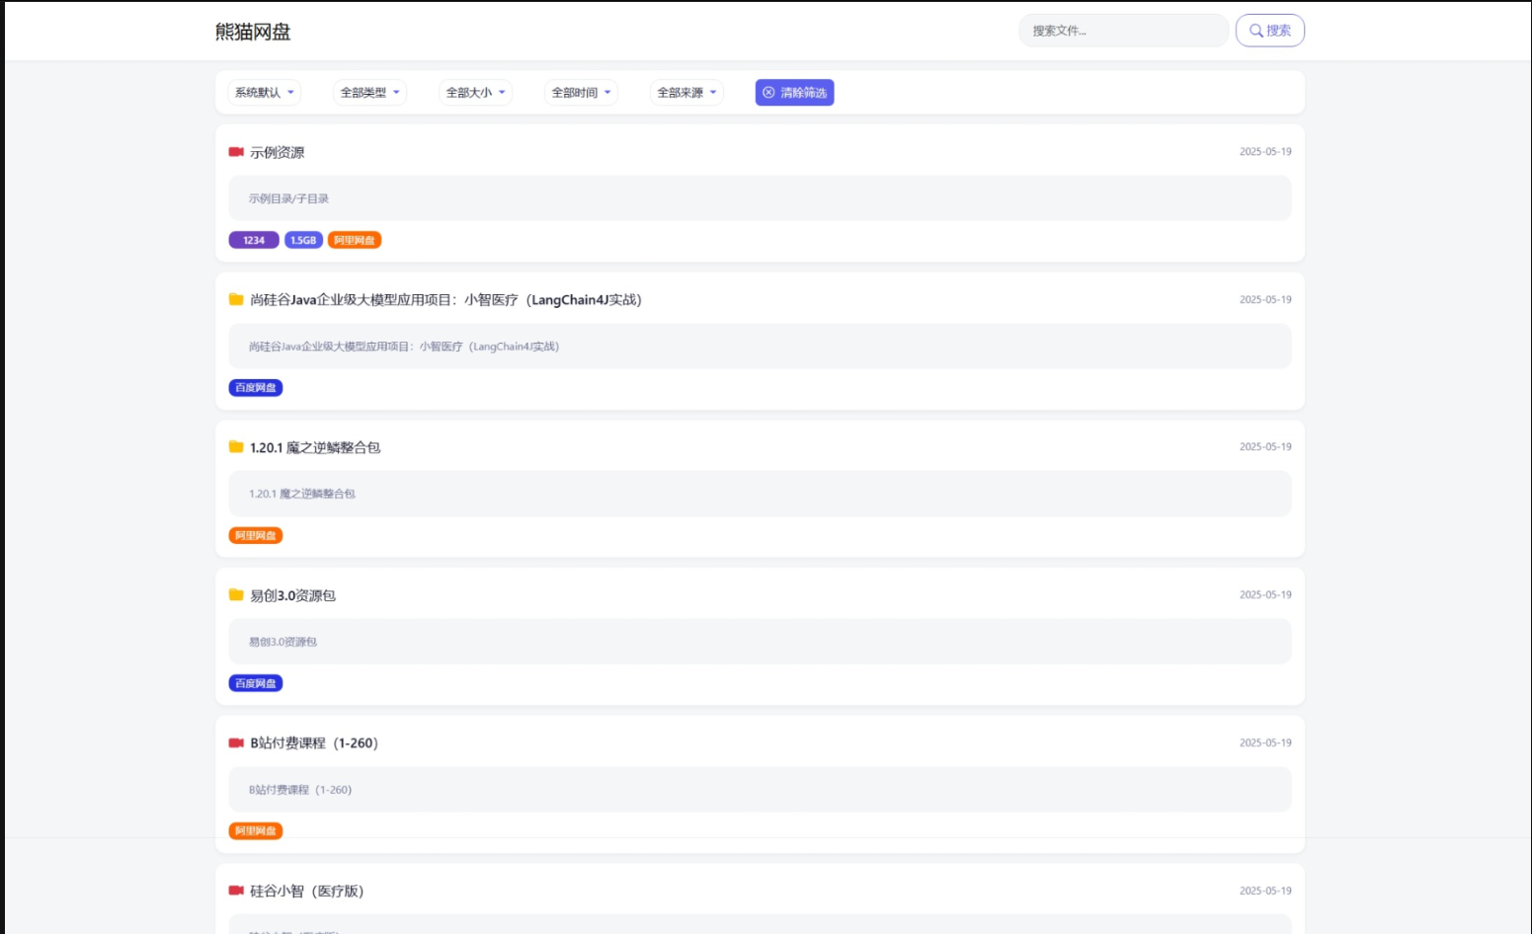Click the date on the 1.20.1 魔之逆鳞整合包 card

(1265, 447)
